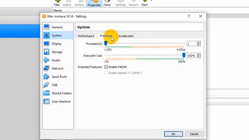
Task: Click the Name column header behind dialog
Action: click(58, 10)
